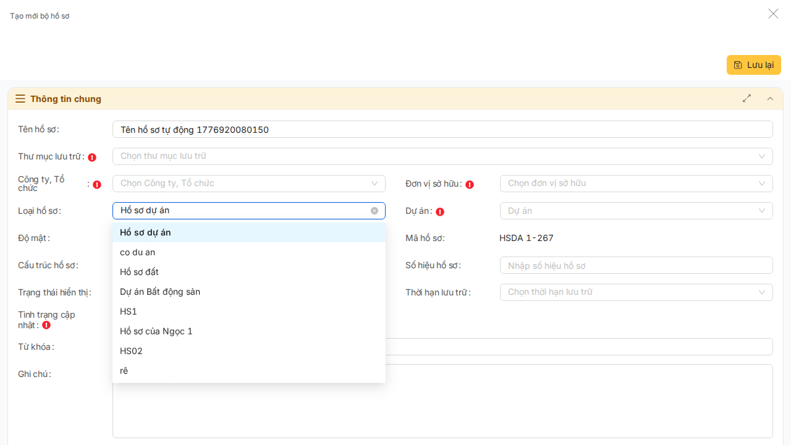The width and height of the screenshot is (791, 445).
Task: Click the Tên hồ sơ text field
Action: 442,129
